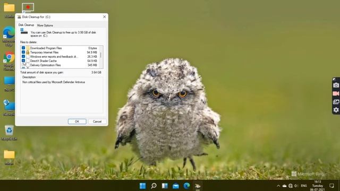The height and width of the screenshot is (191, 340).
Task: Click red video record icon in side panel
Action: click(x=336, y=93)
